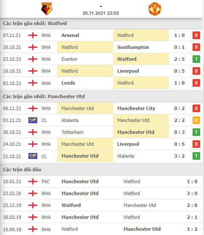Open the Arsenal team link
204x235 pixels.
[70, 35]
